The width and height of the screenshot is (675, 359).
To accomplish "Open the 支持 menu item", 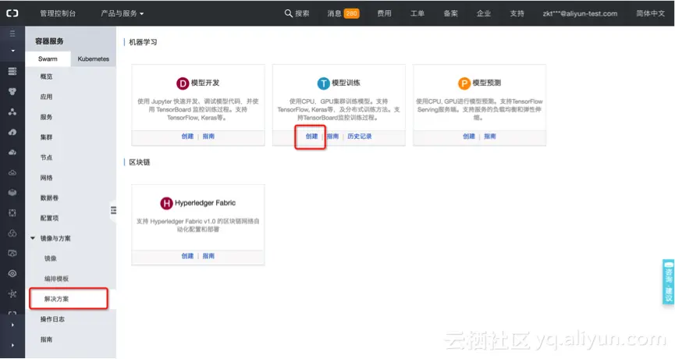I will (517, 13).
